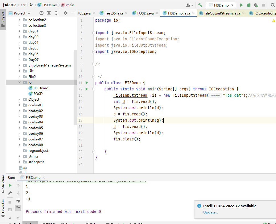
Task: Collapse the imports fold arrow at line 3
Action: [94, 32]
